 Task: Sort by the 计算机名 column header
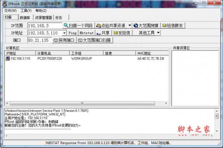click(x=52, y=53)
